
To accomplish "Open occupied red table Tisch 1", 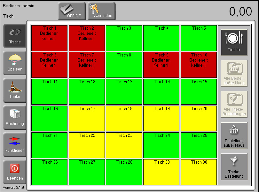I will [49, 38].
